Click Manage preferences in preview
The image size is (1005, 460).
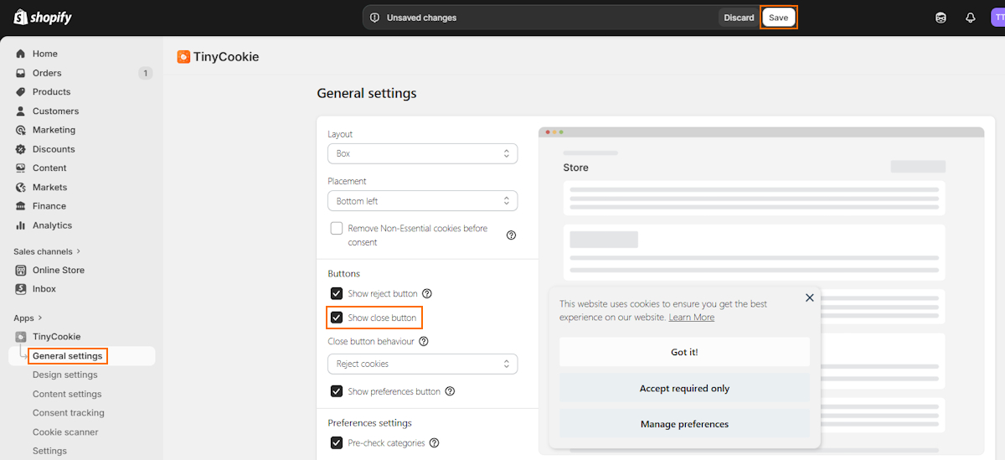684,424
